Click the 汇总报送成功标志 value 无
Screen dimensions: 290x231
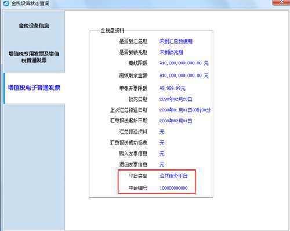(162, 143)
